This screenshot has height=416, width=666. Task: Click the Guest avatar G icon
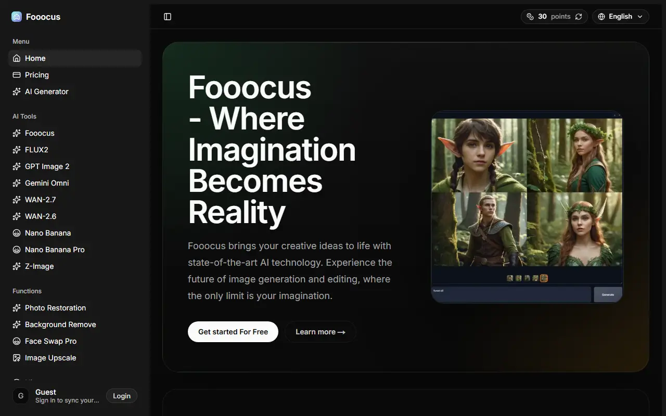21,396
